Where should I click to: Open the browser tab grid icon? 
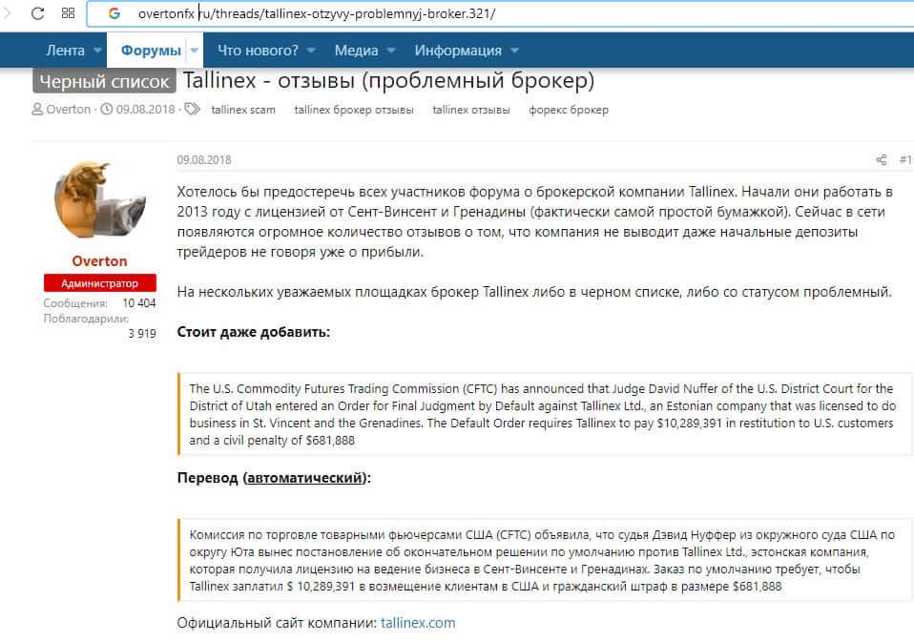pyautogui.click(x=68, y=13)
